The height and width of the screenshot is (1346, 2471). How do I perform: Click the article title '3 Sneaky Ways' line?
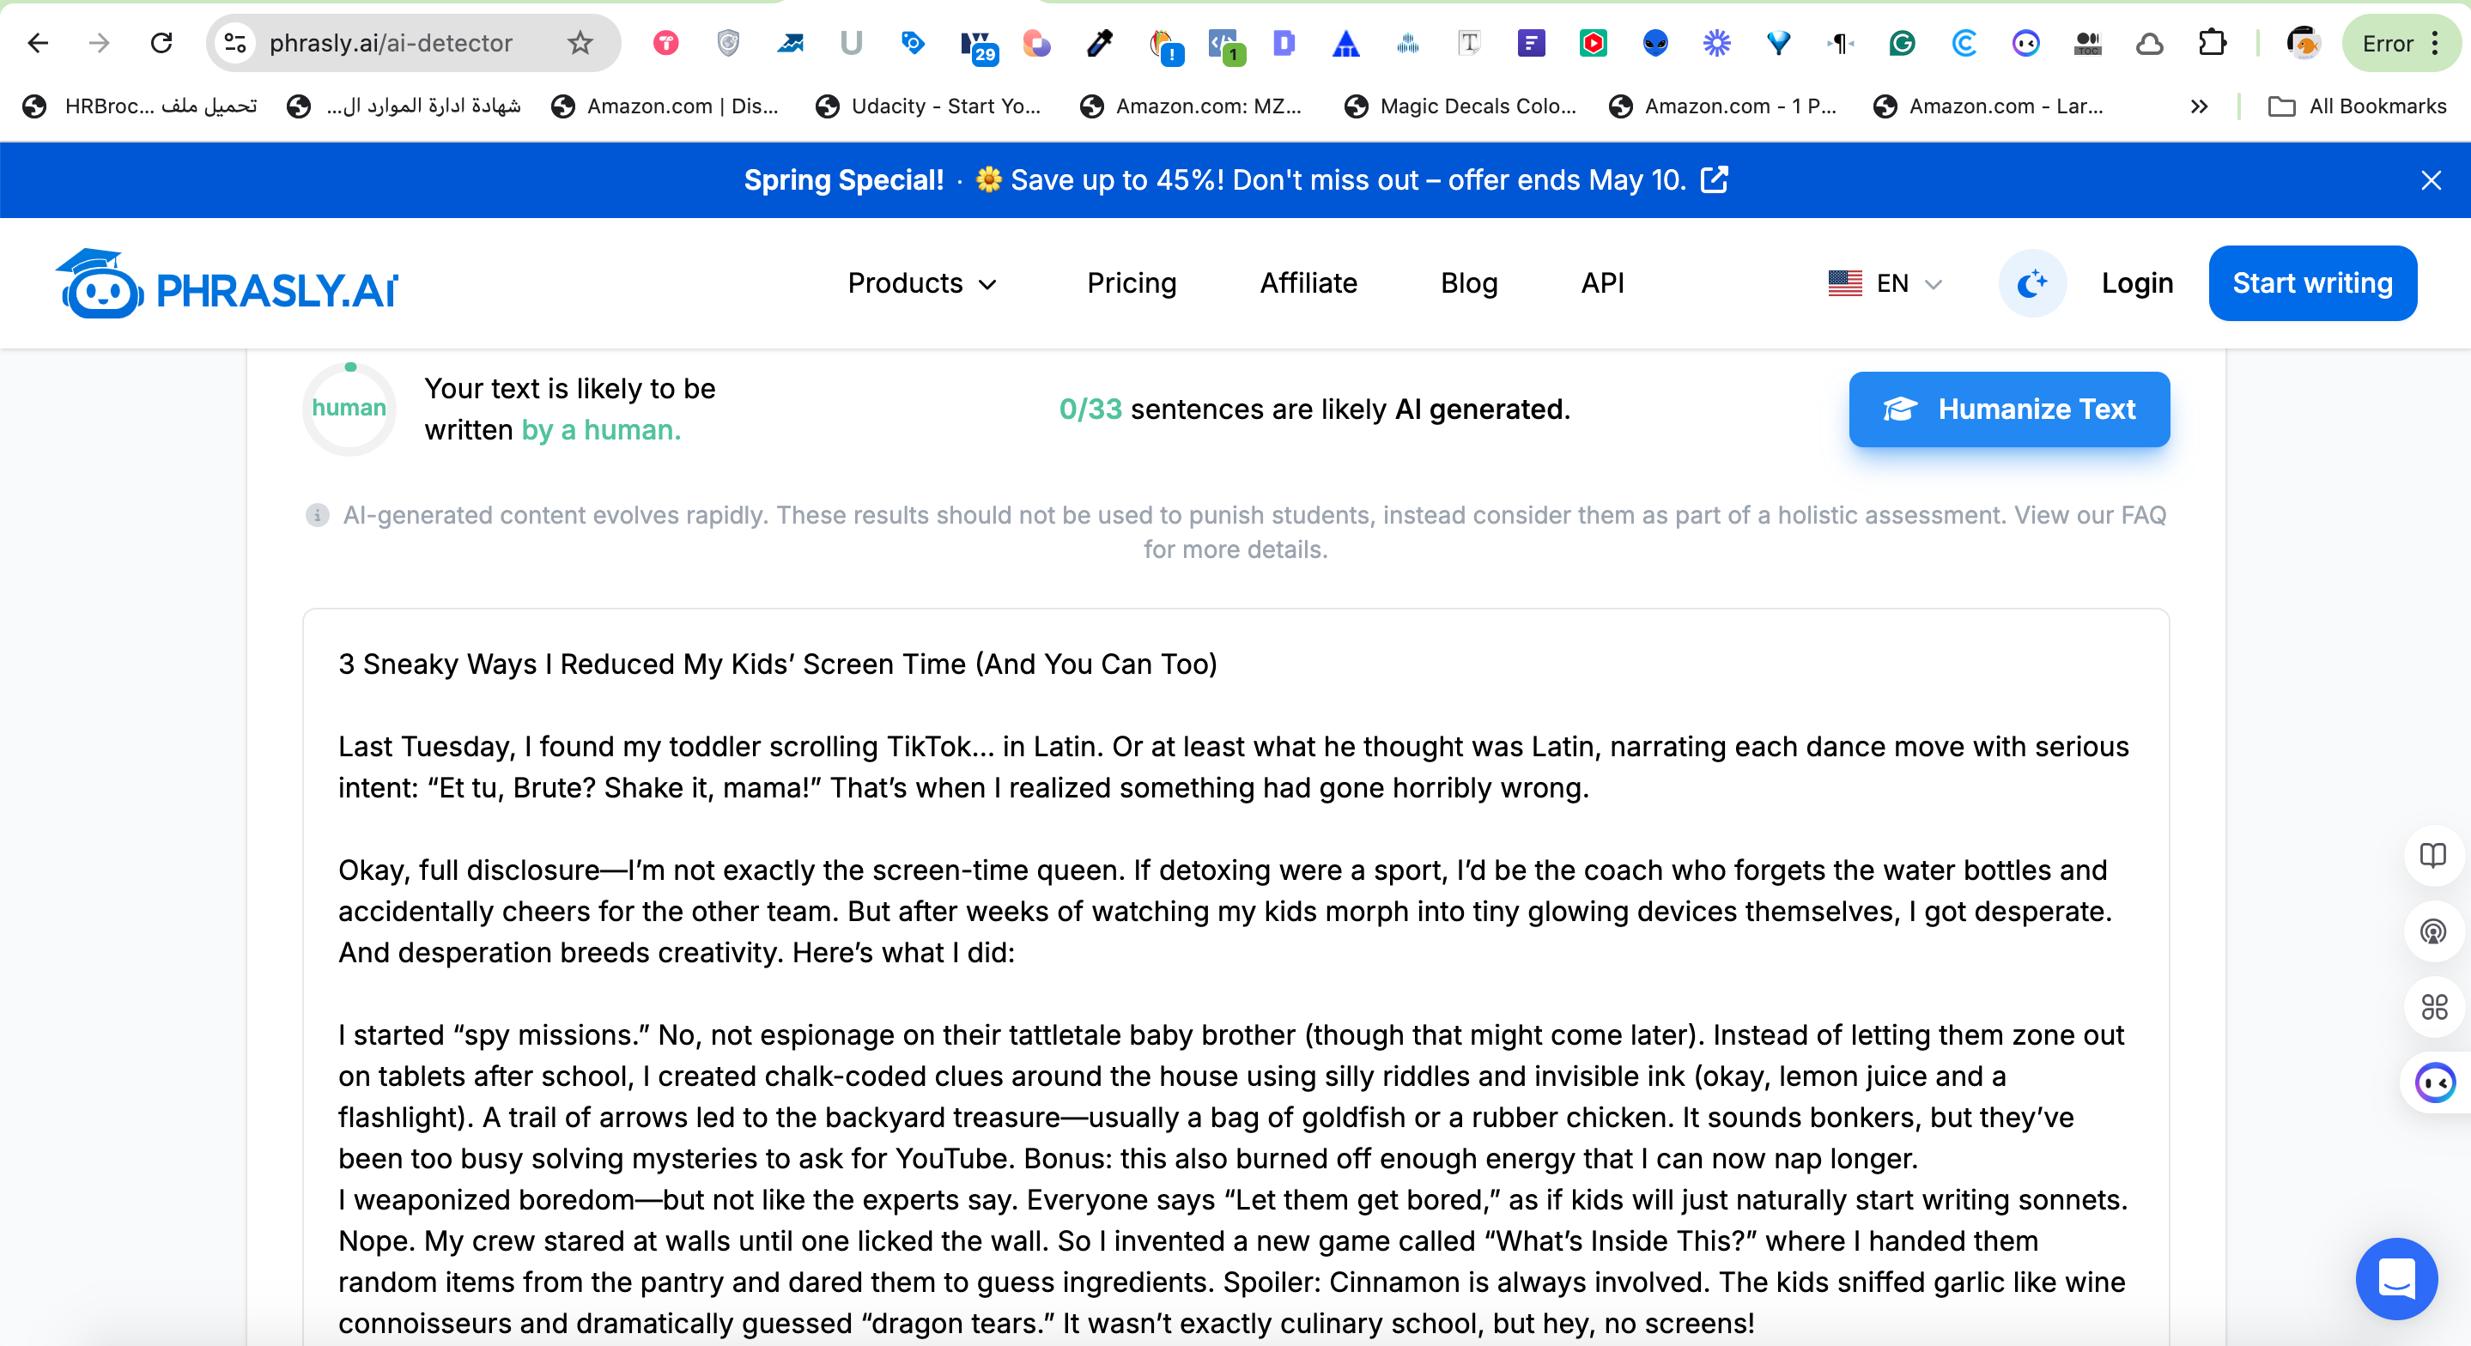pyautogui.click(x=777, y=664)
